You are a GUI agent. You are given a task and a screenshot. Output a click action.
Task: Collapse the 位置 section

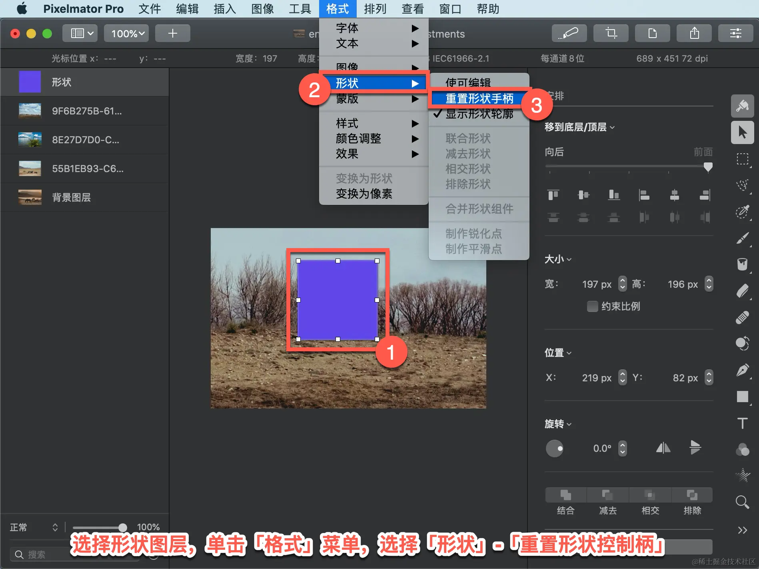tap(558, 353)
